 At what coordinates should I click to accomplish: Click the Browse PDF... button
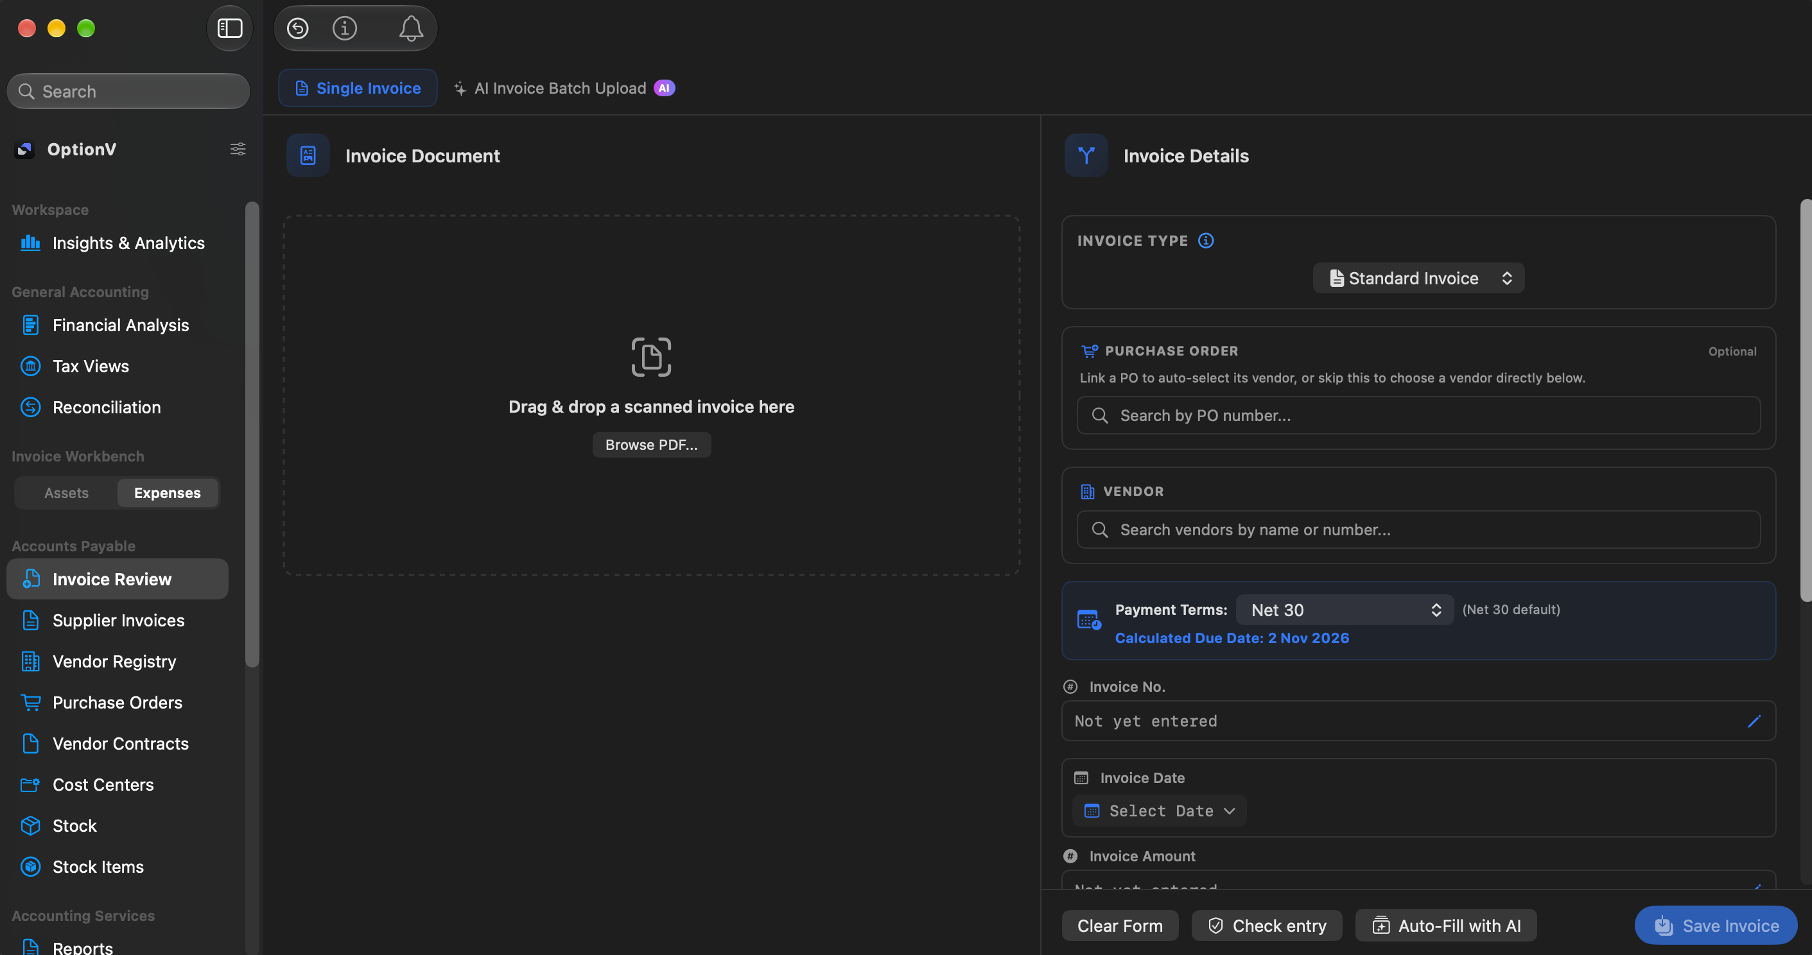click(651, 445)
